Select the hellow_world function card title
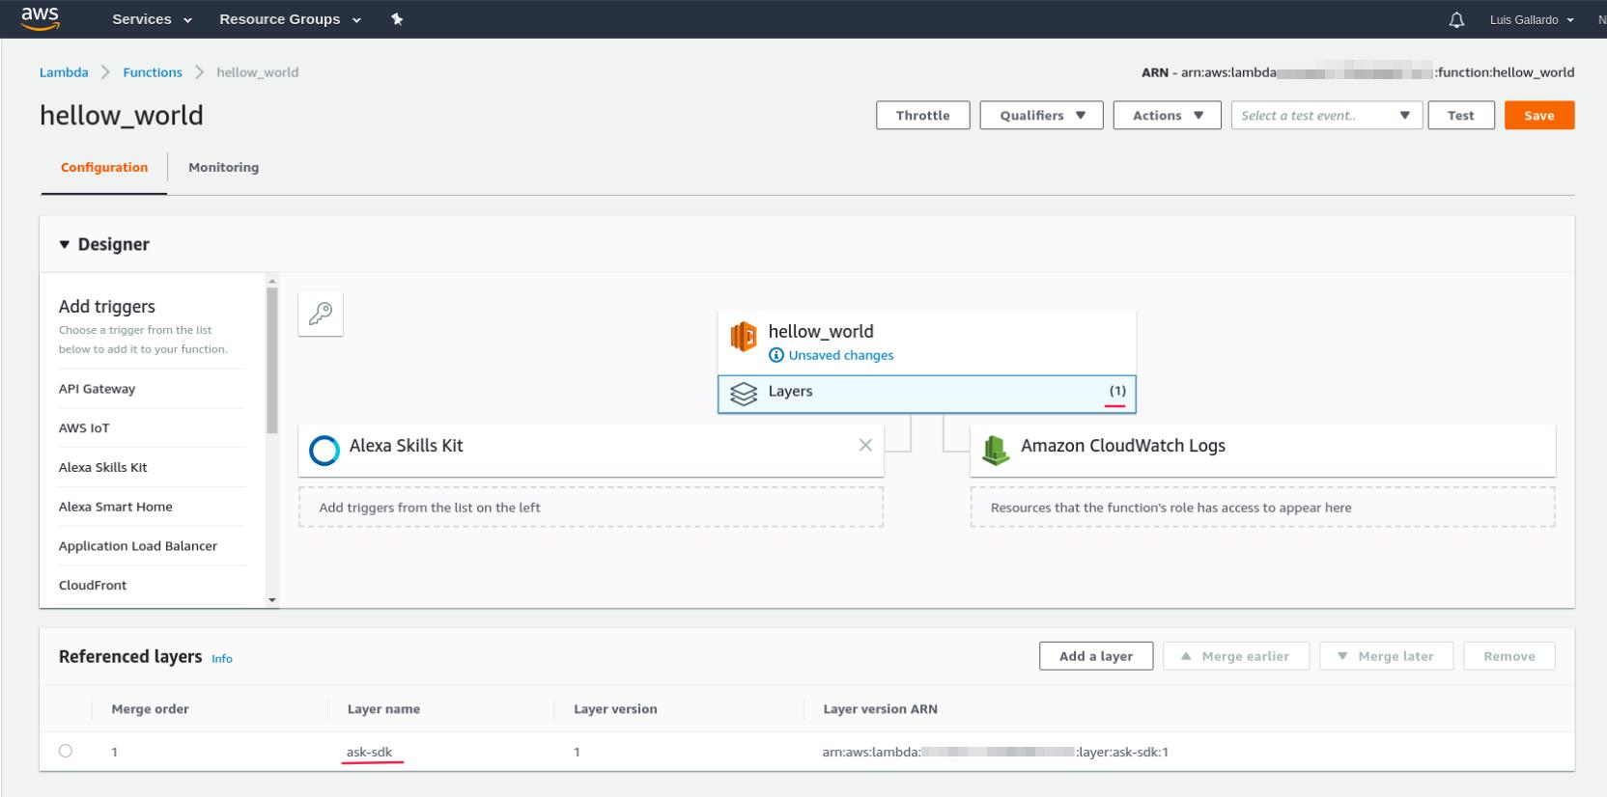The width and height of the screenshot is (1607, 797). tap(821, 331)
